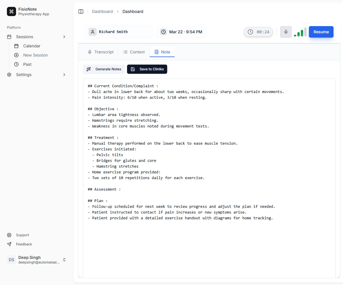The height and width of the screenshot is (285, 343).
Task: Switch to the Transcript tab
Action: point(101,52)
